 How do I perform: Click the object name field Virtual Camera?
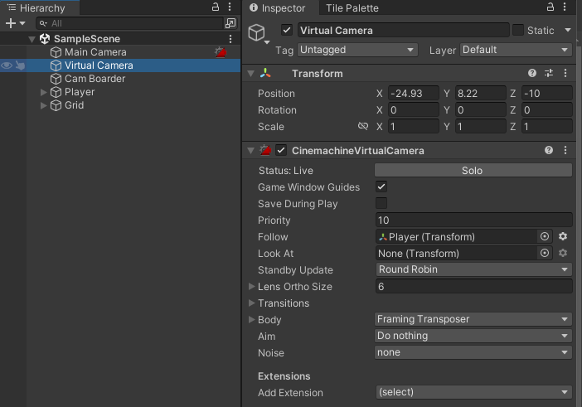coord(403,30)
